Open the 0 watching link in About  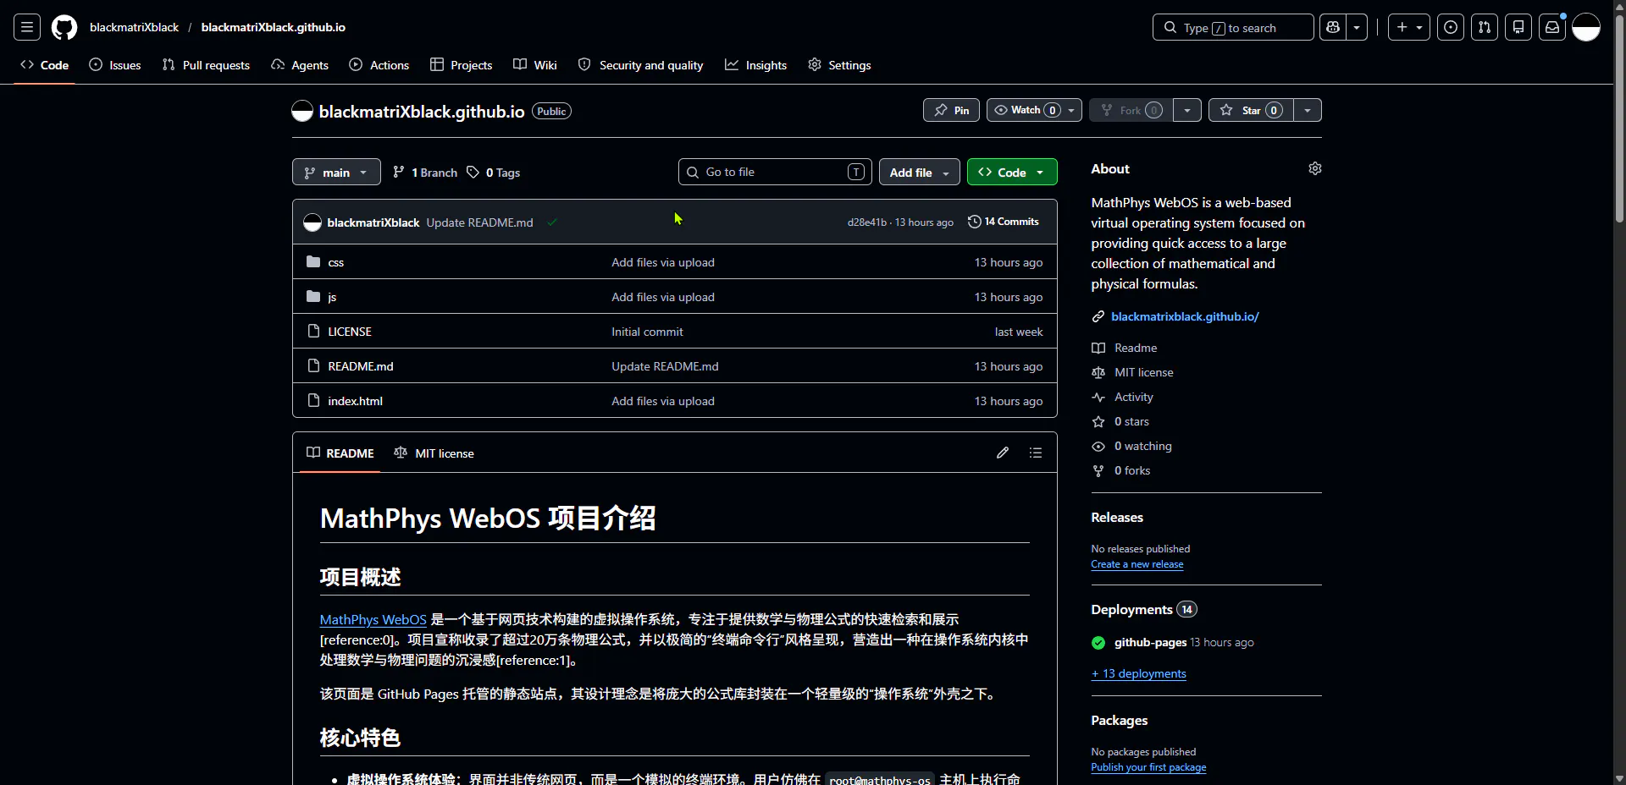coord(1143,446)
